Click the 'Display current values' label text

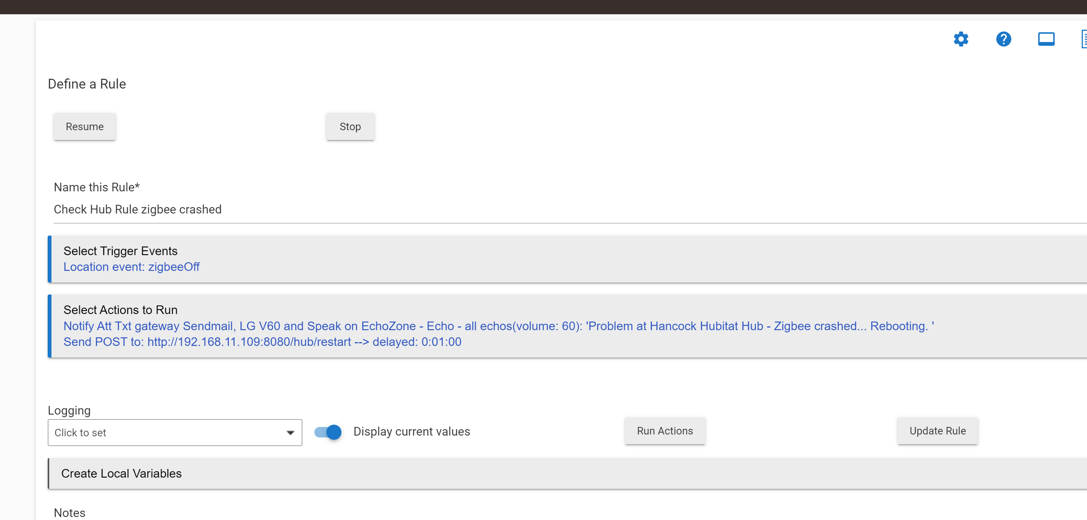point(411,431)
